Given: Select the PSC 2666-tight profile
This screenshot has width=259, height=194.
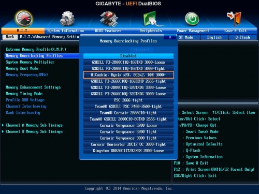Looking at the screenshot, I should pos(128,100).
